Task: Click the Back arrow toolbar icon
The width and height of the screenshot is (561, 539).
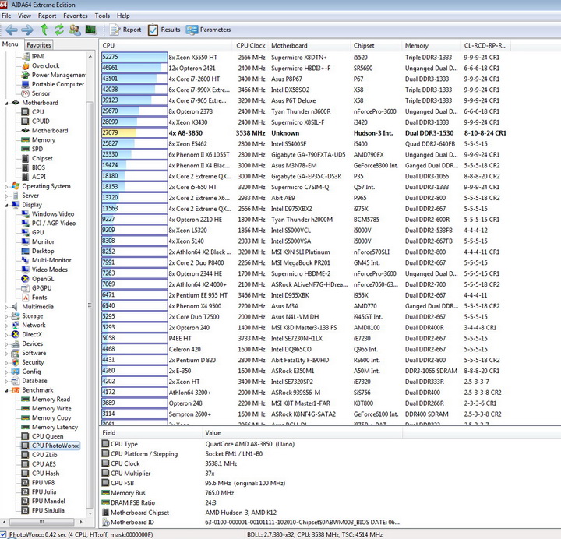Action: [x=12, y=30]
